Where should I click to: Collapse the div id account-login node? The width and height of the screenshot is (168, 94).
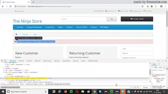(4, 72)
